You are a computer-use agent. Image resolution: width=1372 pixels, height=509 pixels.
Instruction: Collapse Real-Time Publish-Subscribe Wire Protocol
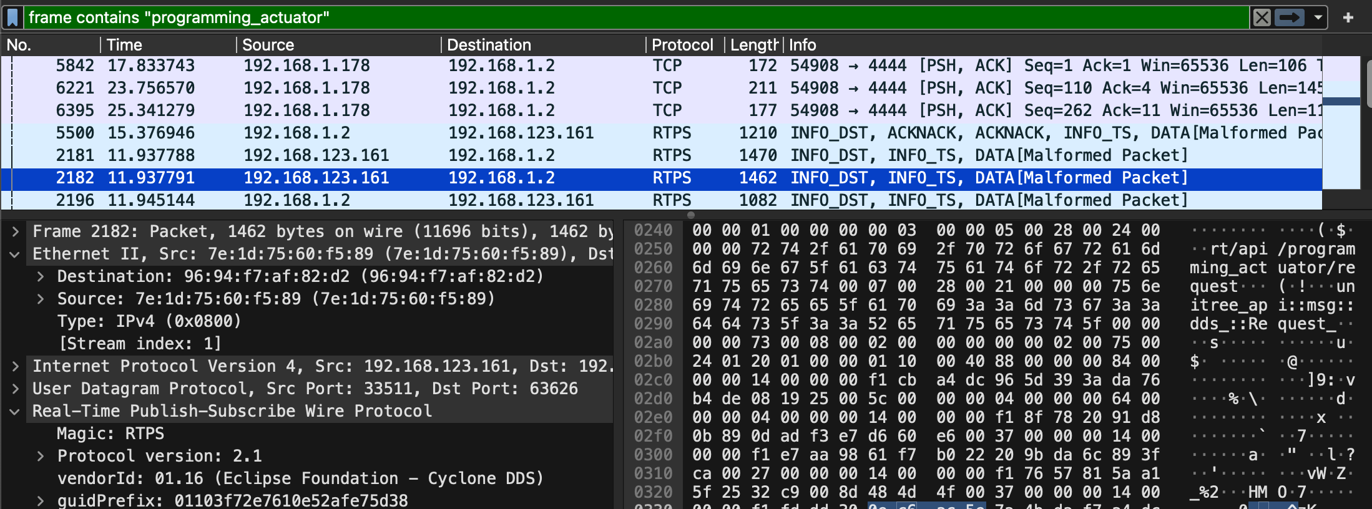click(x=16, y=411)
